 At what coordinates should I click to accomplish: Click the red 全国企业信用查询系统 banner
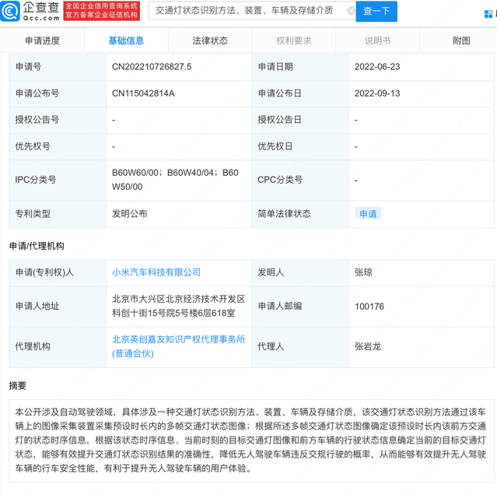pos(102,11)
